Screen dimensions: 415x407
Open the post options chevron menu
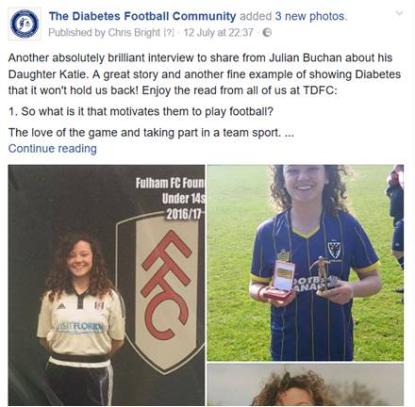click(x=399, y=13)
